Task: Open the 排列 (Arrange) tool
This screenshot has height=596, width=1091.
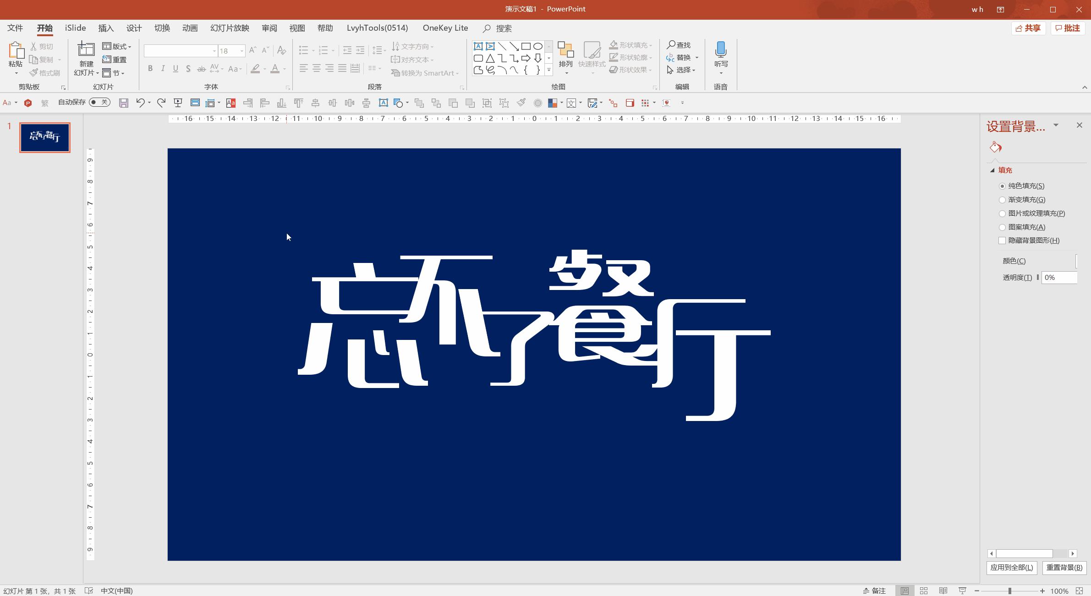Action: [x=565, y=57]
